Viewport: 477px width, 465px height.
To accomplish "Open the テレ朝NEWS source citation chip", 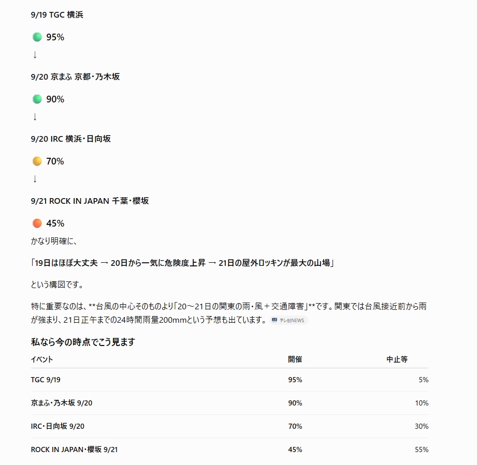I will 288,320.
